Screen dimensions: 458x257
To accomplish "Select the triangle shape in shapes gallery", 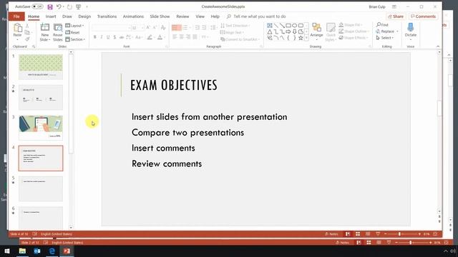I will pyautogui.click(x=270, y=31).
